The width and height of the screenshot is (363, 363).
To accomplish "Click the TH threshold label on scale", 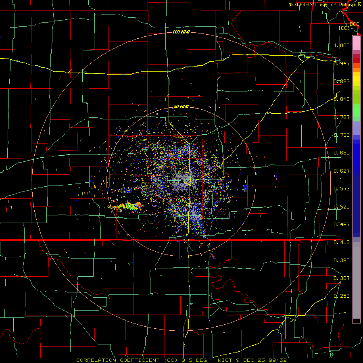I will click(x=346, y=314).
